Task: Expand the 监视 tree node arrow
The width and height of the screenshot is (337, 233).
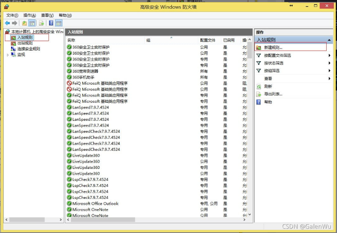Action: click(x=8, y=55)
